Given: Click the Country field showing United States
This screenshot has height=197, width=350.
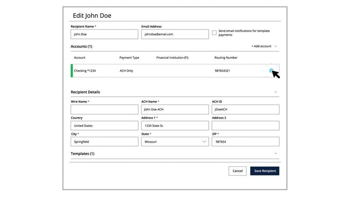Looking at the screenshot, I should (104, 125).
